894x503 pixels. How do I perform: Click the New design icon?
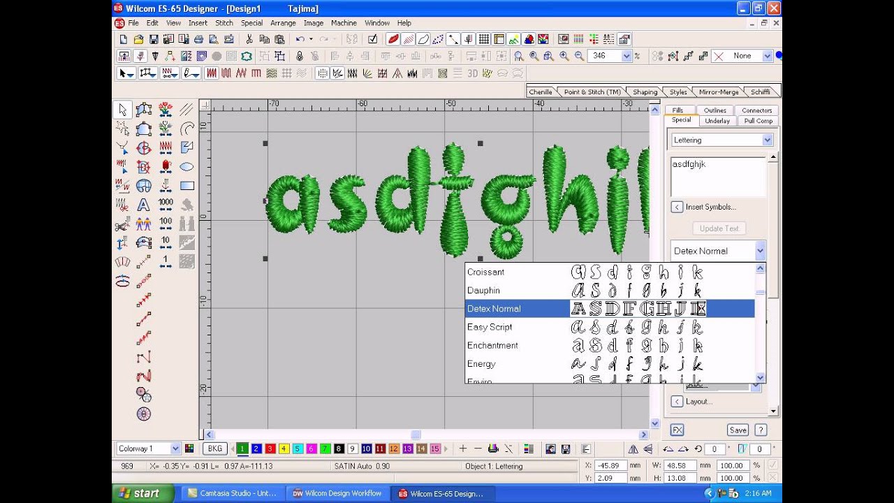coord(124,39)
